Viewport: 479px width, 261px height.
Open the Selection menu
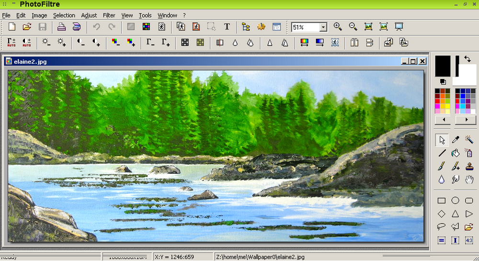(x=64, y=15)
